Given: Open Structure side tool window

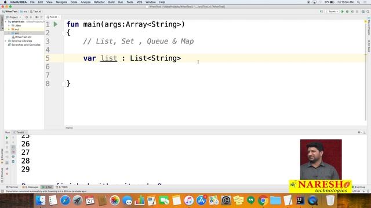Looking at the screenshot, I should [x=2, y=174].
